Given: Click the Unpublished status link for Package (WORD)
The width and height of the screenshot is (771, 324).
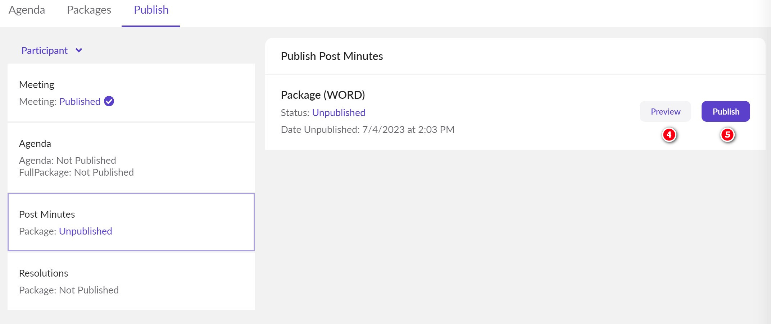Looking at the screenshot, I should click(x=339, y=113).
